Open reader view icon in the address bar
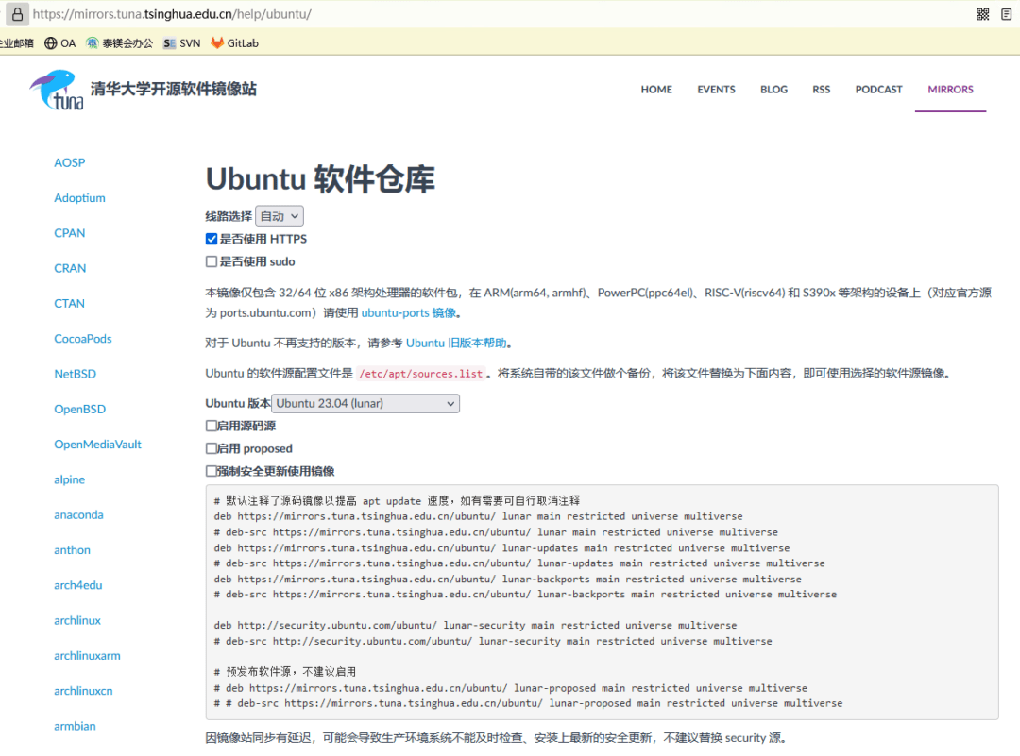Image resolution: width=1020 pixels, height=756 pixels. [x=1007, y=14]
